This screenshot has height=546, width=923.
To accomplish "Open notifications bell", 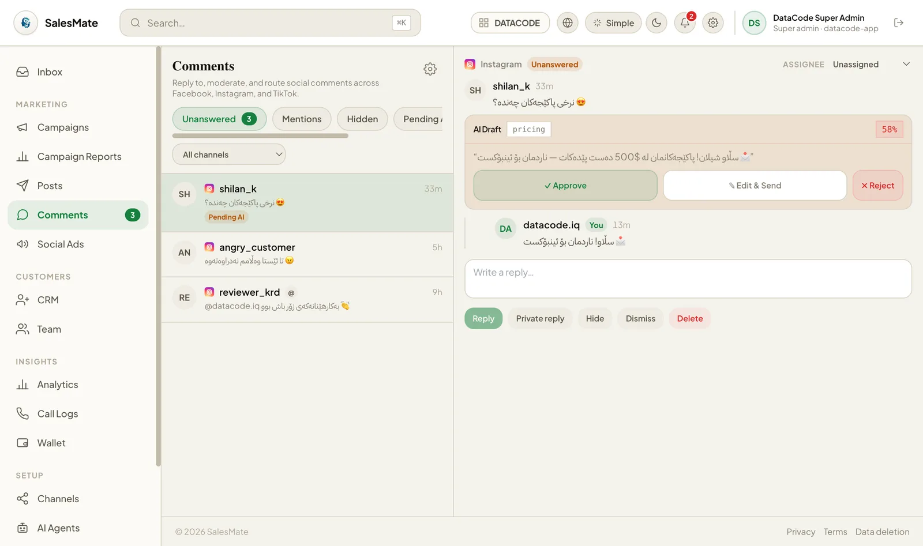I will pyautogui.click(x=685, y=23).
